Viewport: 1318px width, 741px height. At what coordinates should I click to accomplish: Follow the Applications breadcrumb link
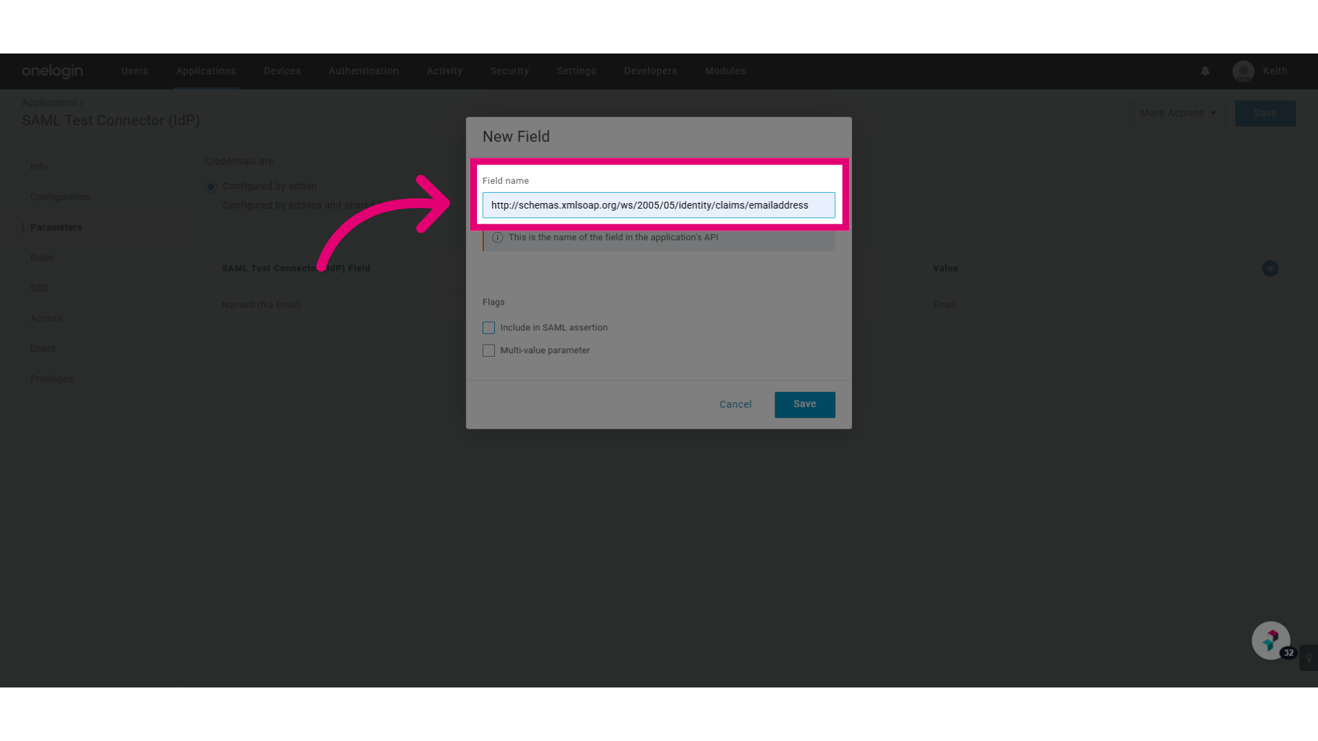point(49,103)
